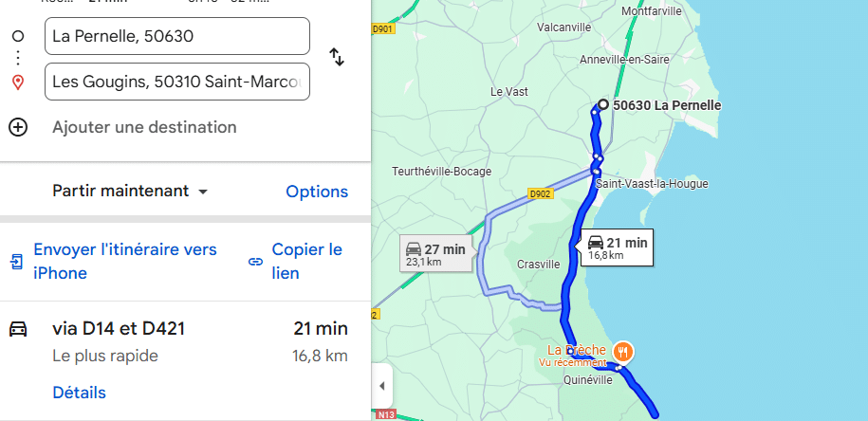Click the car icon of the D14 route
Viewport: 868px width, 421px height.
tap(18, 329)
